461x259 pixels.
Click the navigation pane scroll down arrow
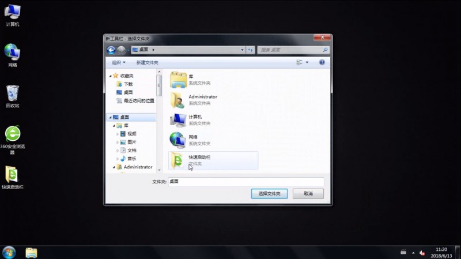point(159,170)
